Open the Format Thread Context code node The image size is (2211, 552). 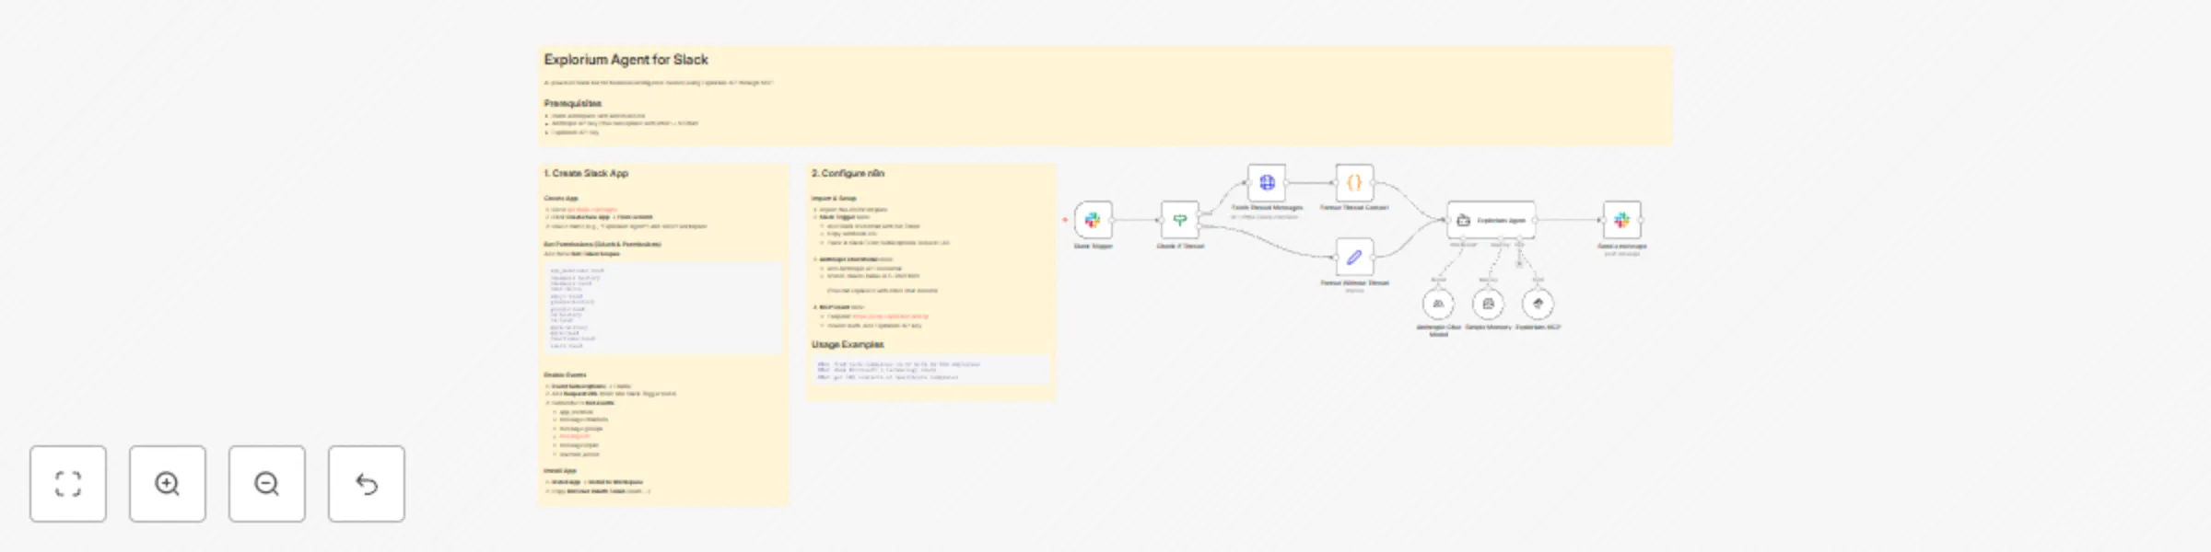coord(1354,183)
